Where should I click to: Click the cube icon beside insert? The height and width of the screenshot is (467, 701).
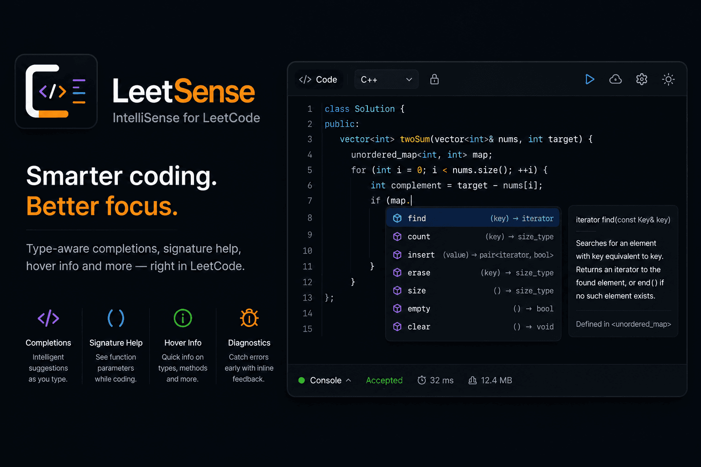point(398,254)
